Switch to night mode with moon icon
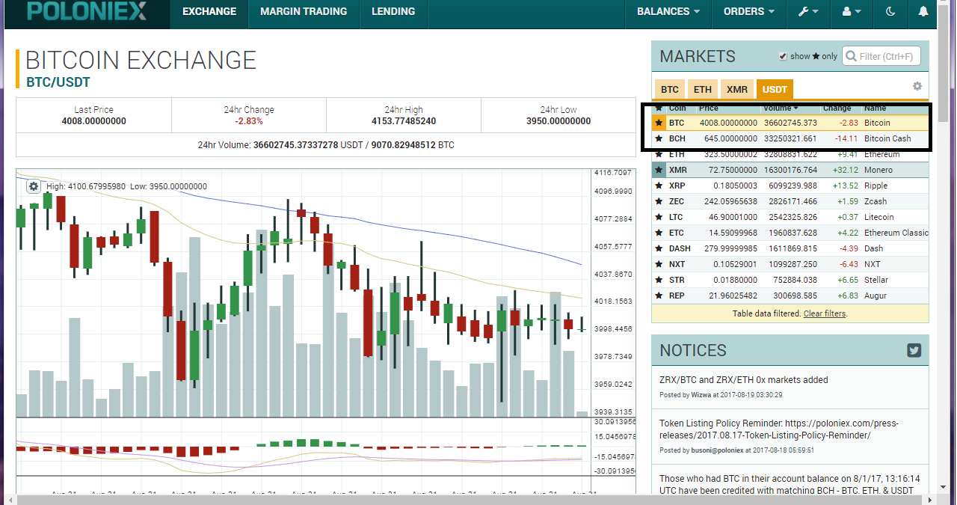Screen dimensions: 957x505 [890, 11]
